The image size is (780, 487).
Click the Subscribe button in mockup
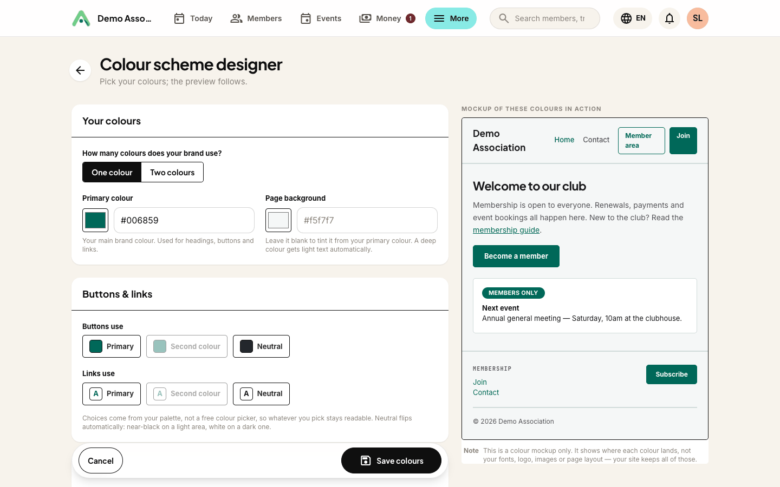coord(672,374)
